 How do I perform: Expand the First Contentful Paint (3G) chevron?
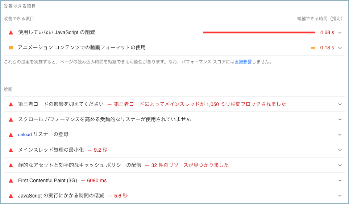(x=340, y=180)
